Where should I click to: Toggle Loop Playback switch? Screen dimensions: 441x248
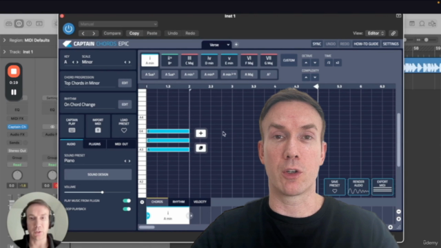coord(127,209)
